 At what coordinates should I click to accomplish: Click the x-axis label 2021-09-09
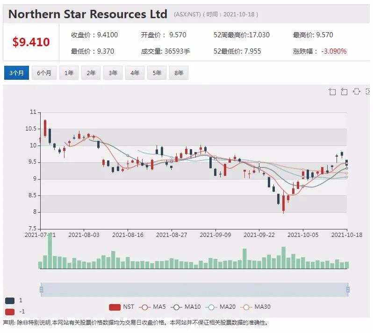pyautogui.click(x=215, y=235)
